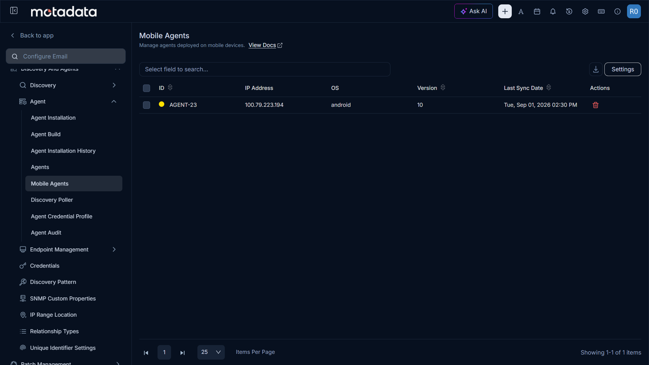Click the Configure Email search box
This screenshot has width=649, height=365.
(x=66, y=56)
